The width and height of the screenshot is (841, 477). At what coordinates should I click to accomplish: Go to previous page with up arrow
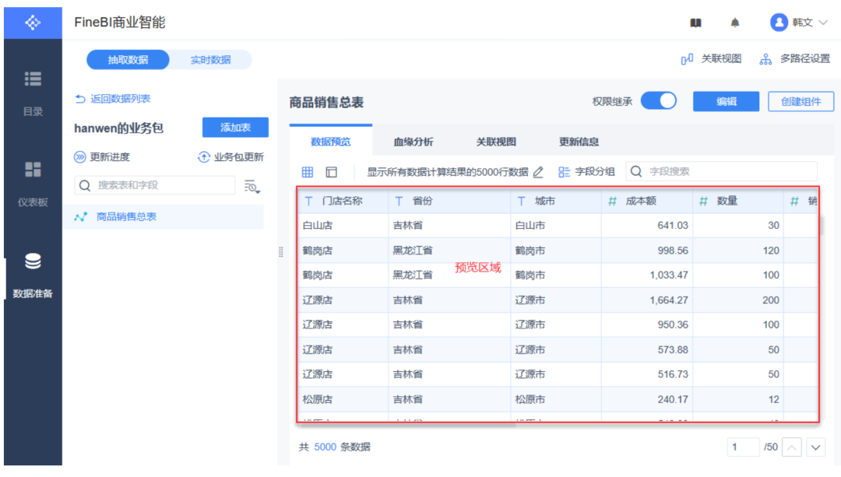(x=792, y=447)
